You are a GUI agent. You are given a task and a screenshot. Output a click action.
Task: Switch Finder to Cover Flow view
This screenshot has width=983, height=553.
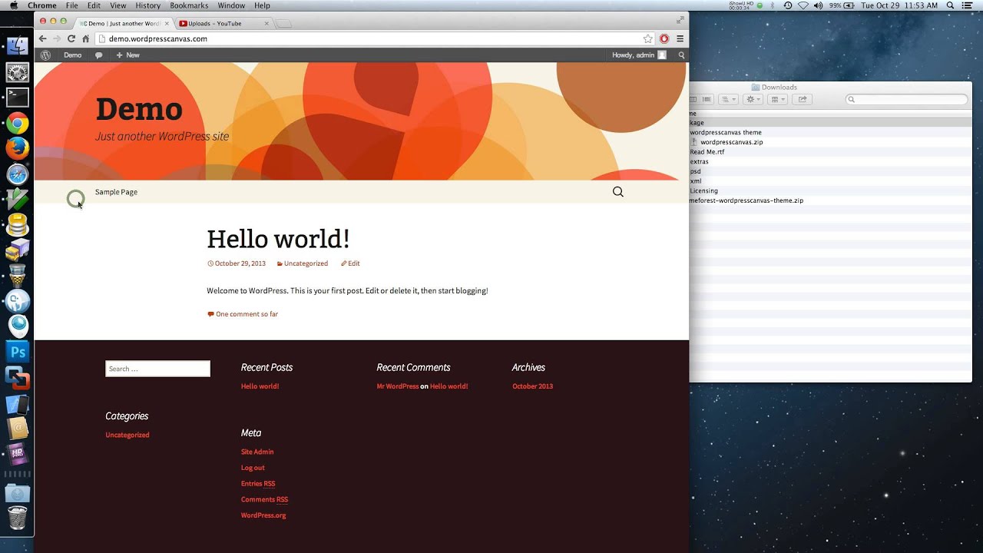click(x=707, y=99)
